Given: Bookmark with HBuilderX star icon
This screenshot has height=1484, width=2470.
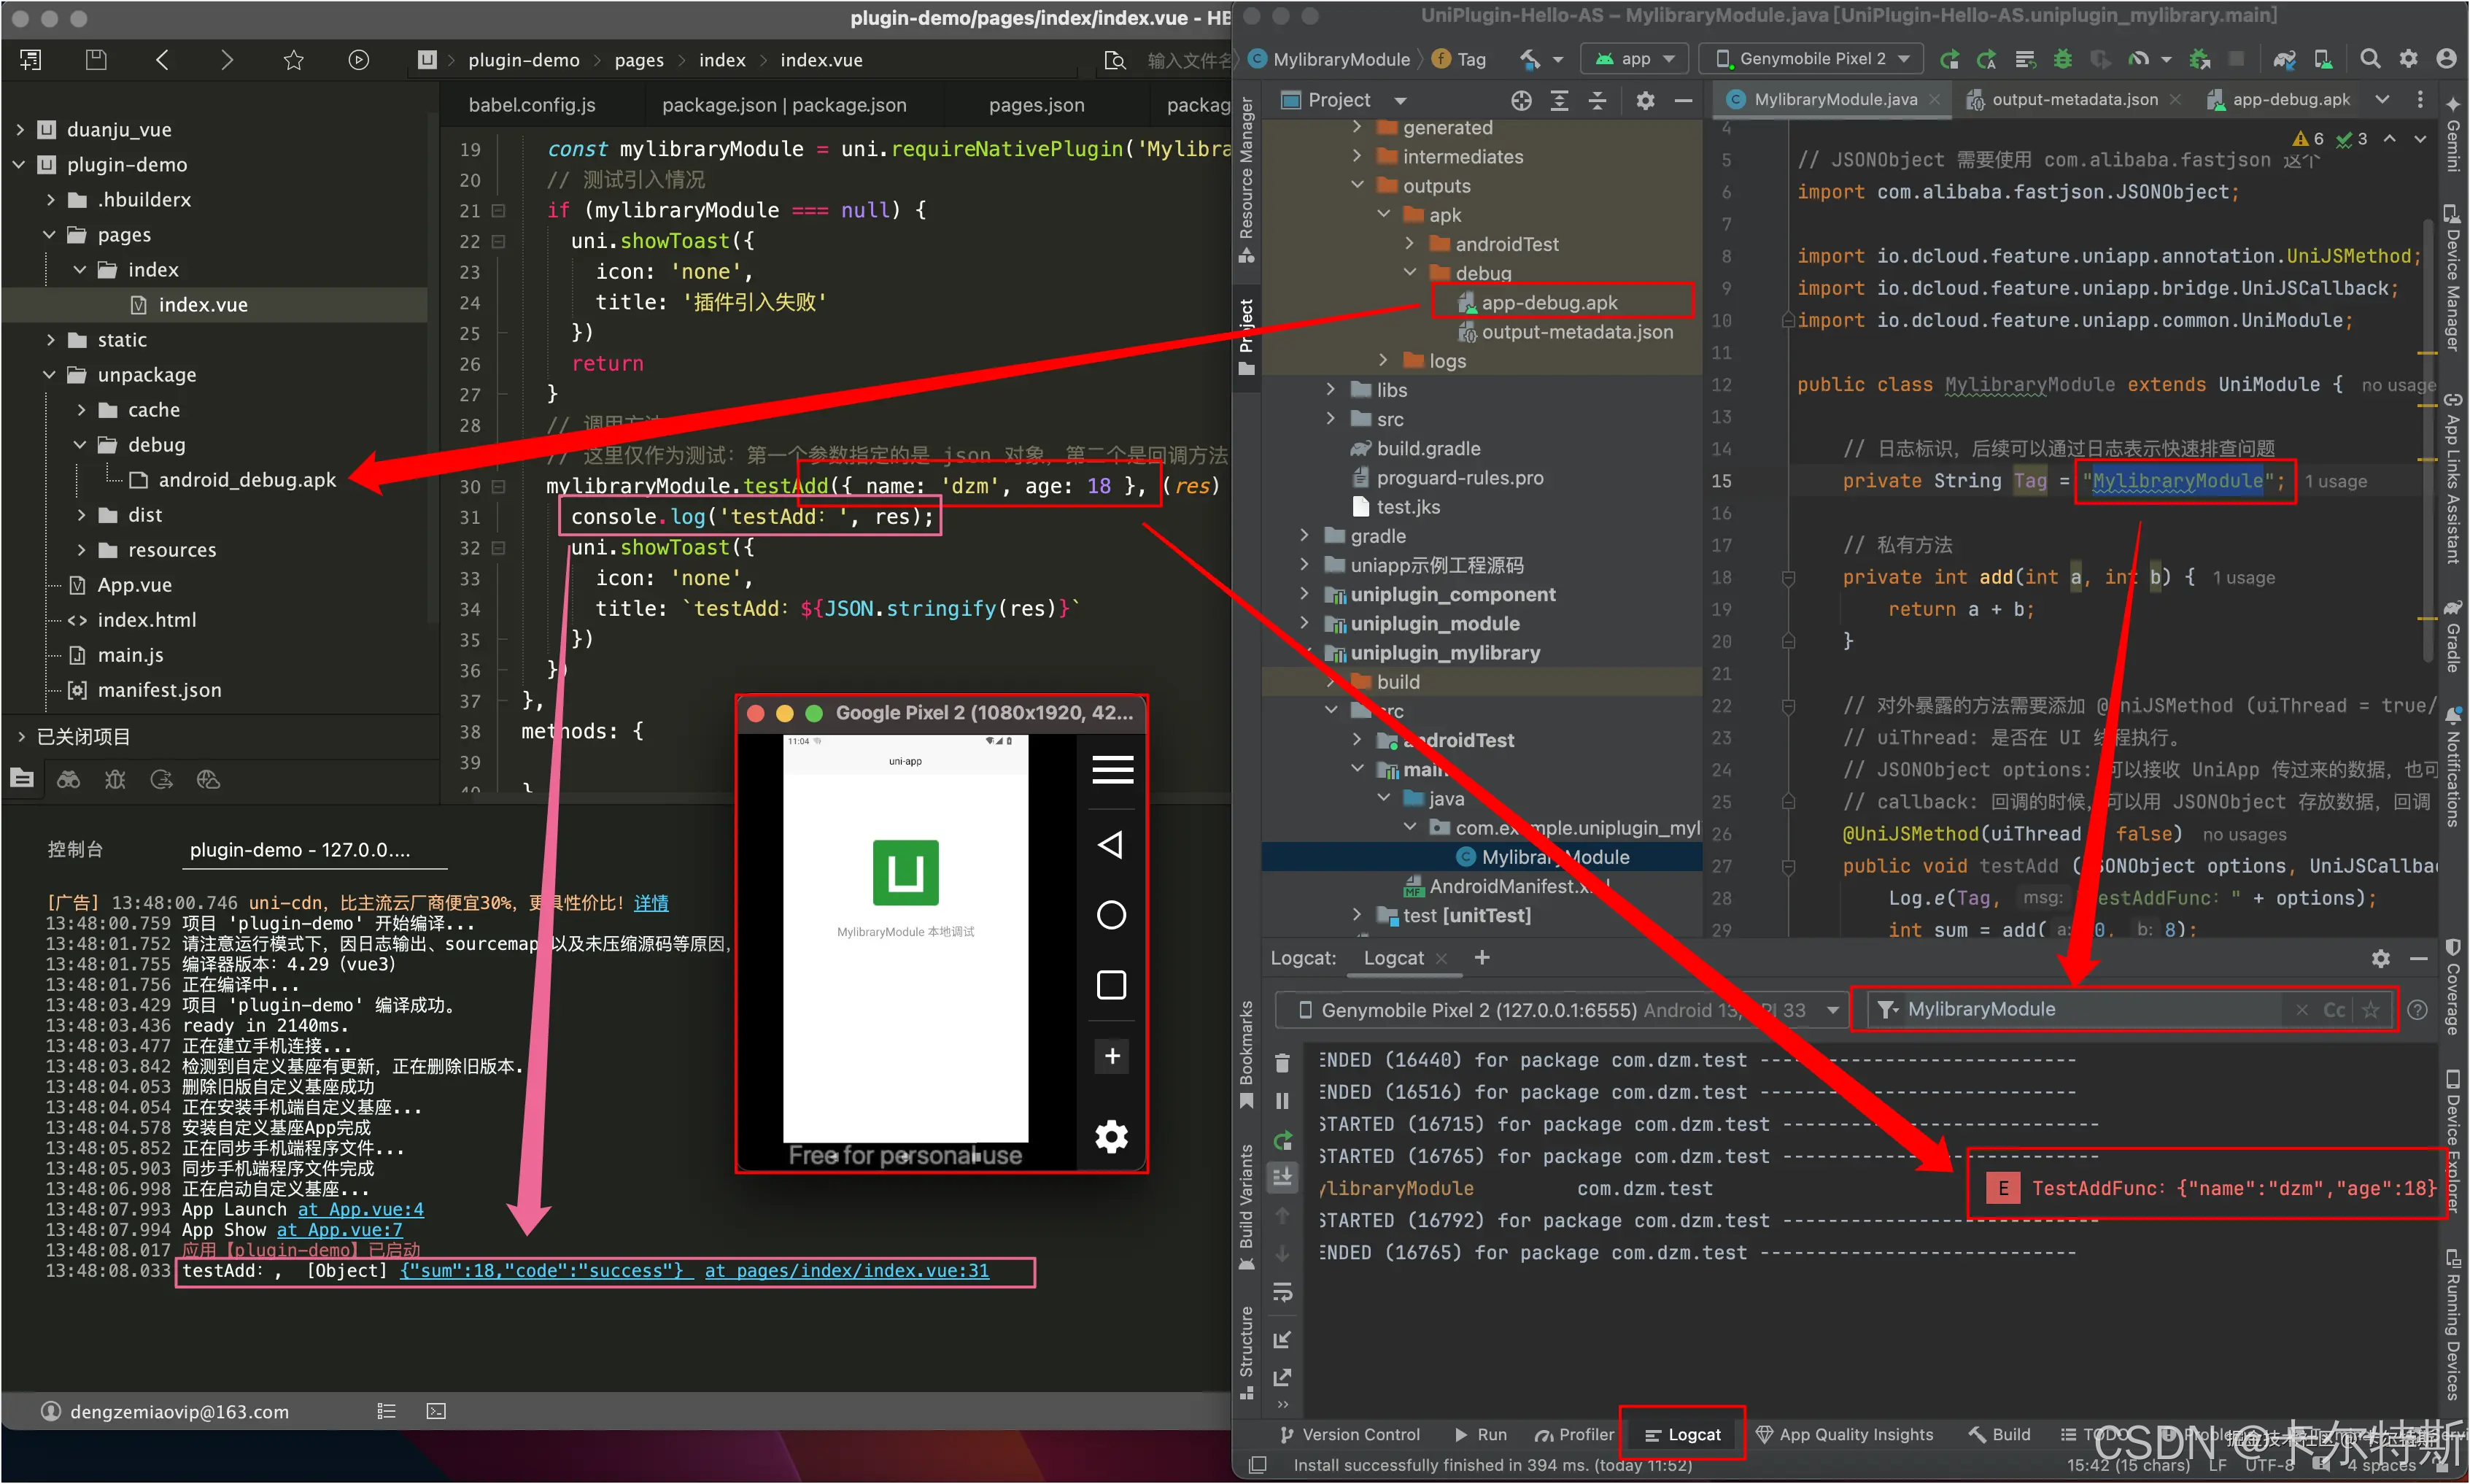Looking at the screenshot, I should (293, 60).
